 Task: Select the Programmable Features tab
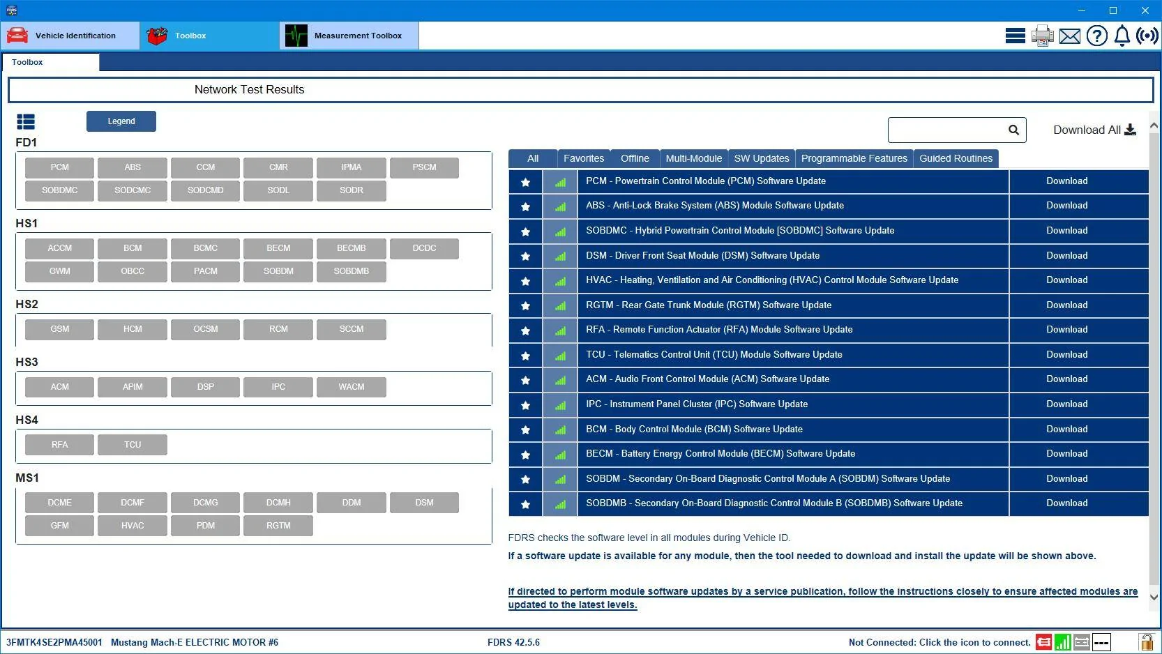854,158
